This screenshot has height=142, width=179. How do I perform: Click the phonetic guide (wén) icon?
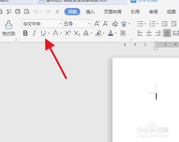point(124,24)
